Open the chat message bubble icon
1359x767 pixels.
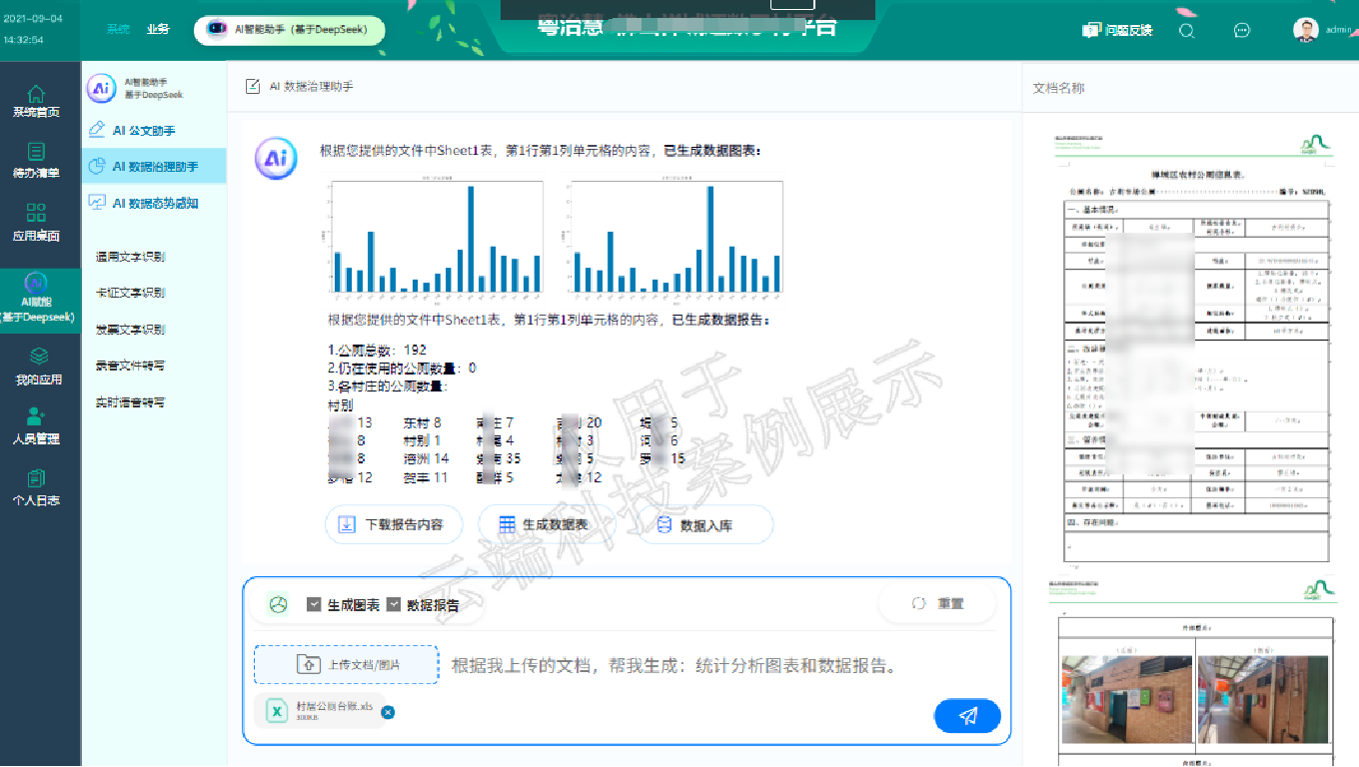pyautogui.click(x=1242, y=30)
